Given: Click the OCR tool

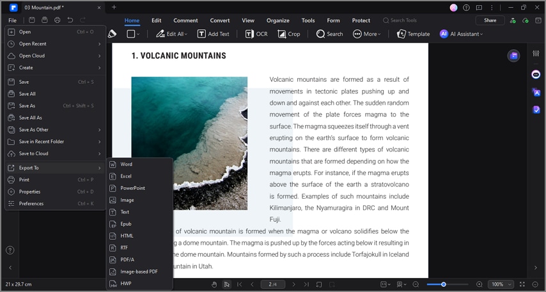Looking at the screenshot, I should pos(256,34).
